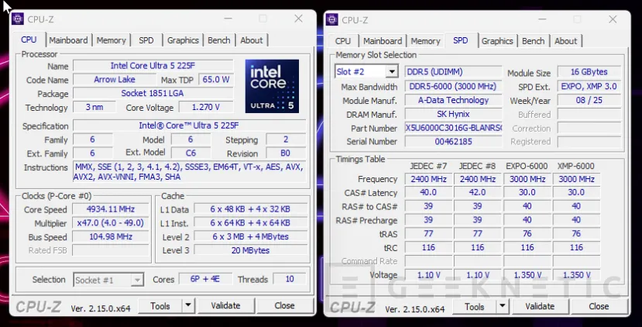Screen dimensions: 642x327
Task: Click the serial number 00462185
Action: coord(453,142)
